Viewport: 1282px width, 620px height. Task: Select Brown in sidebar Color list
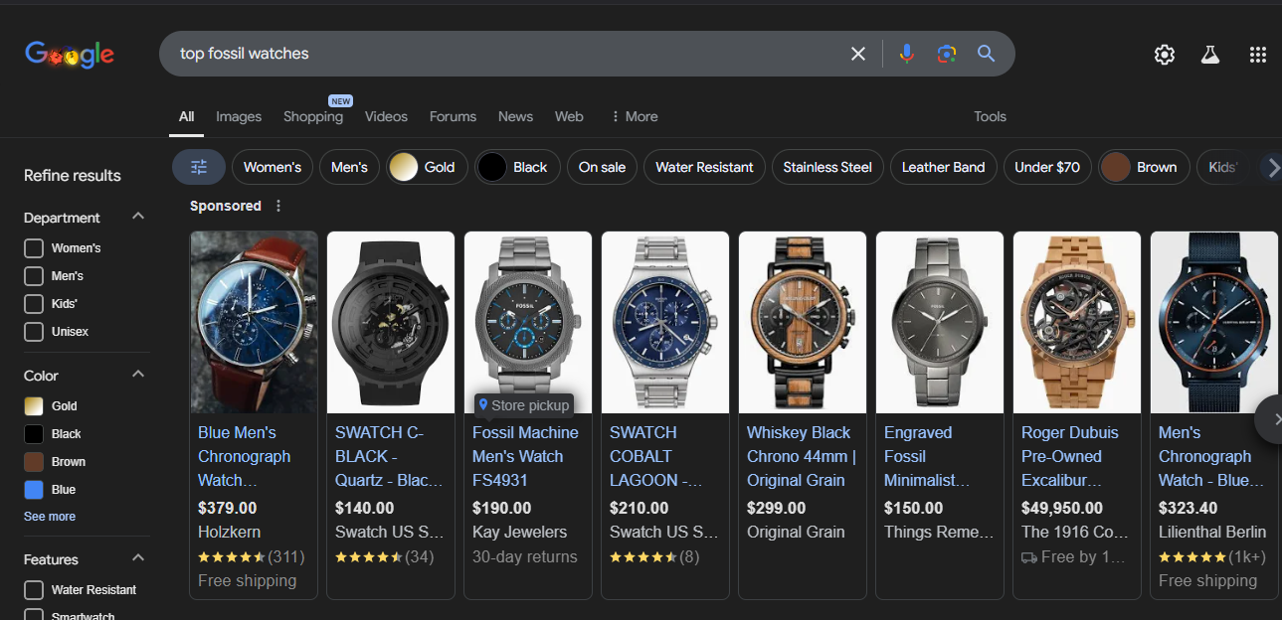click(55, 462)
